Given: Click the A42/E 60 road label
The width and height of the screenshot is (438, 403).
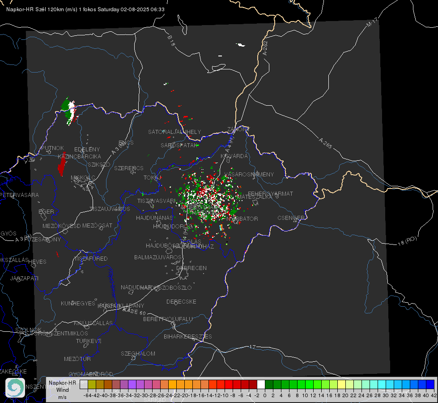Looking at the screenshot, I should point(134,311).
